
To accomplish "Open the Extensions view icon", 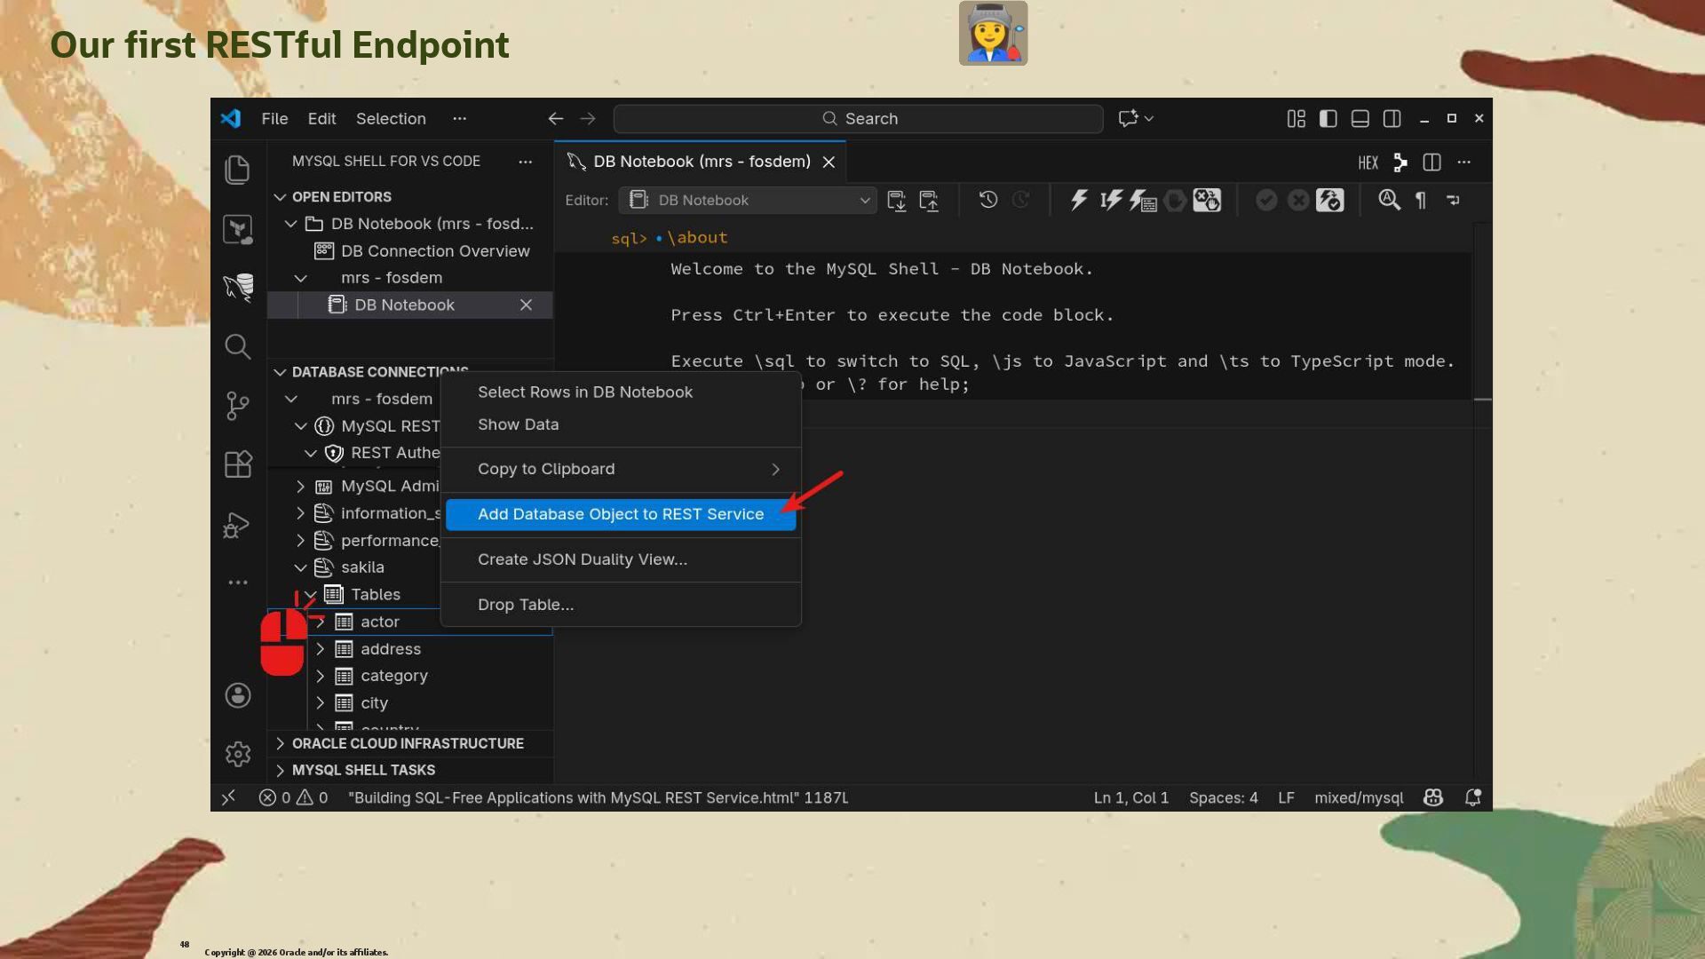I will (238, 464).
